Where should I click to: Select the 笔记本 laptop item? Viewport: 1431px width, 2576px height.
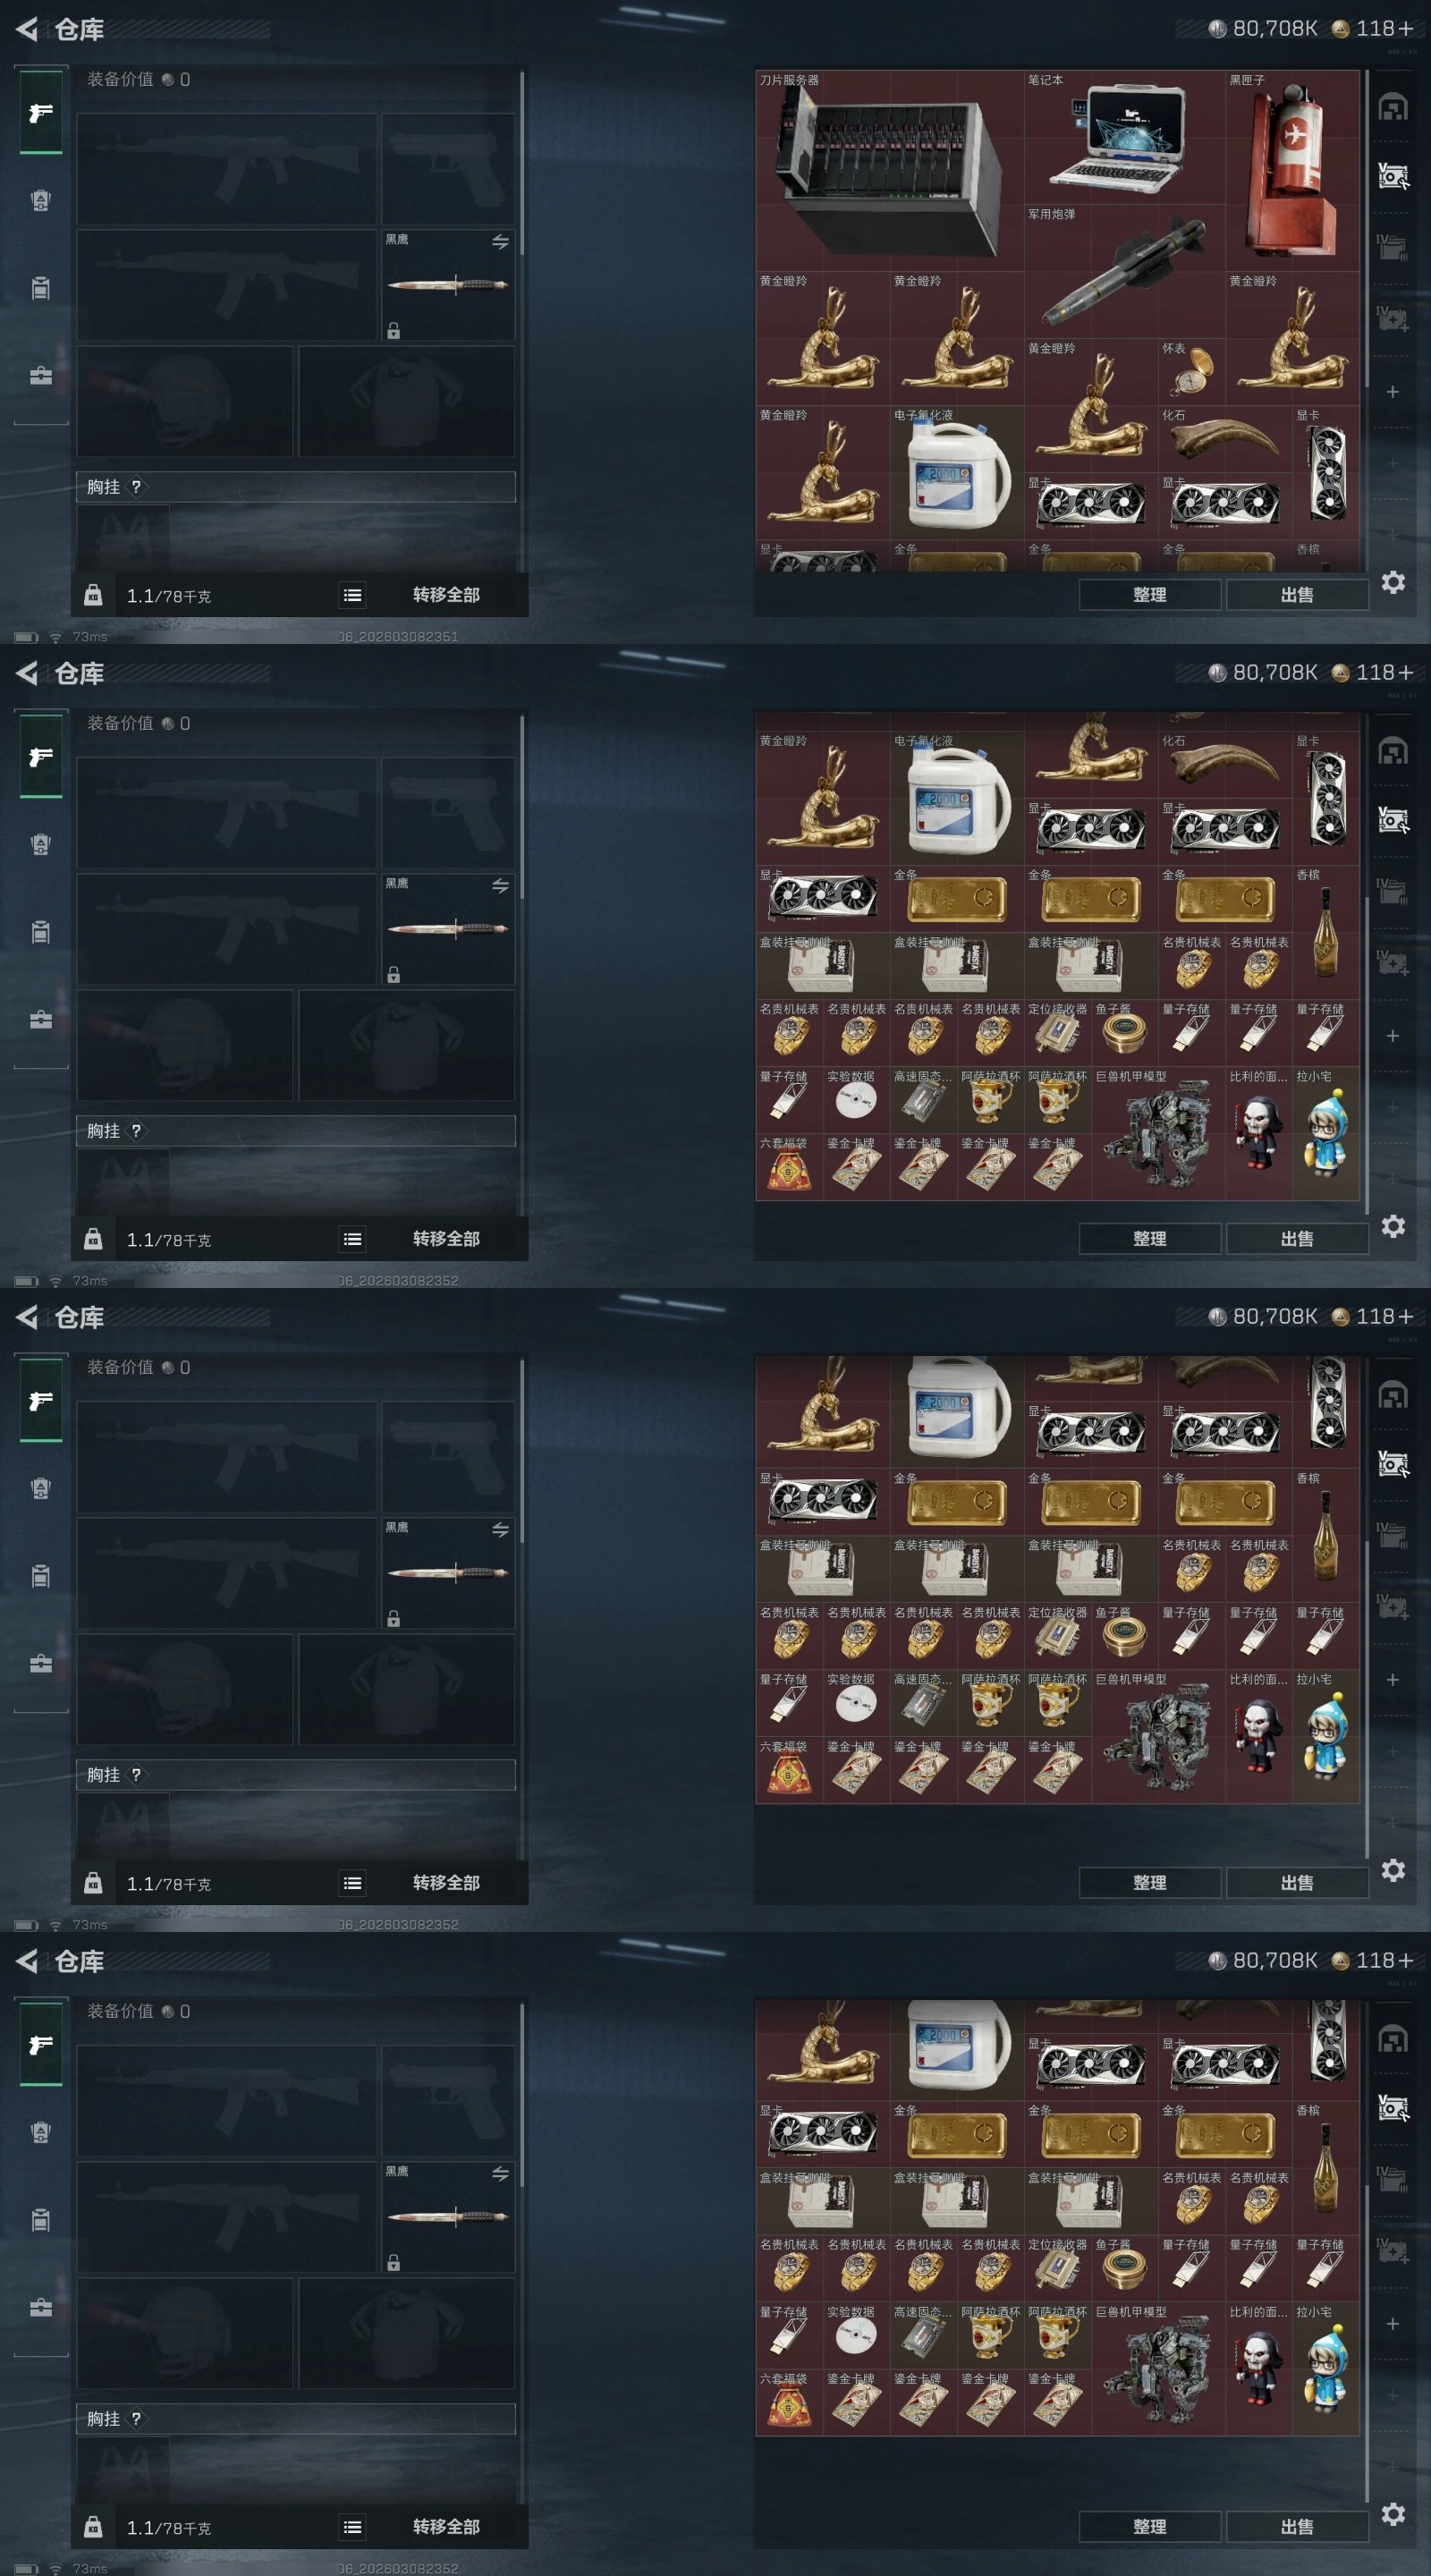[1124, 137]
